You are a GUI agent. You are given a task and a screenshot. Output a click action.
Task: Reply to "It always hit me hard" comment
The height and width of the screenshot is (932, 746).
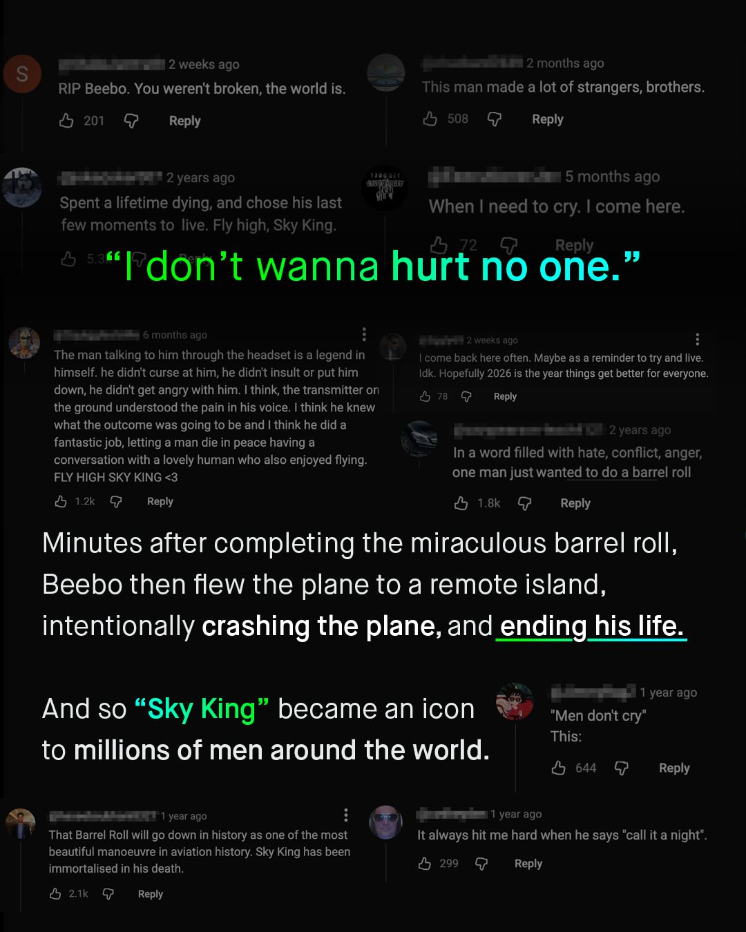point(528,863)
